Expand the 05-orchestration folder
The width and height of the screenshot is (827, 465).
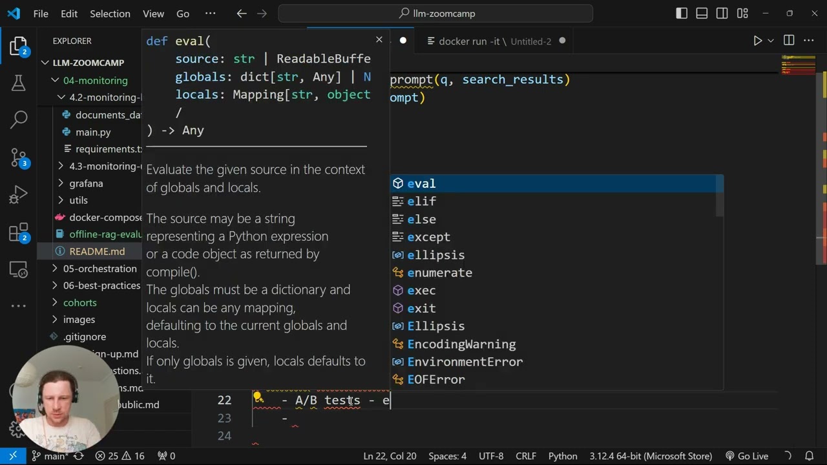coord(99,269)
